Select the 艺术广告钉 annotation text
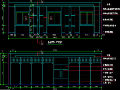Image resolution: width=120 pixels, height=90 pixels. tap(107, 82)
